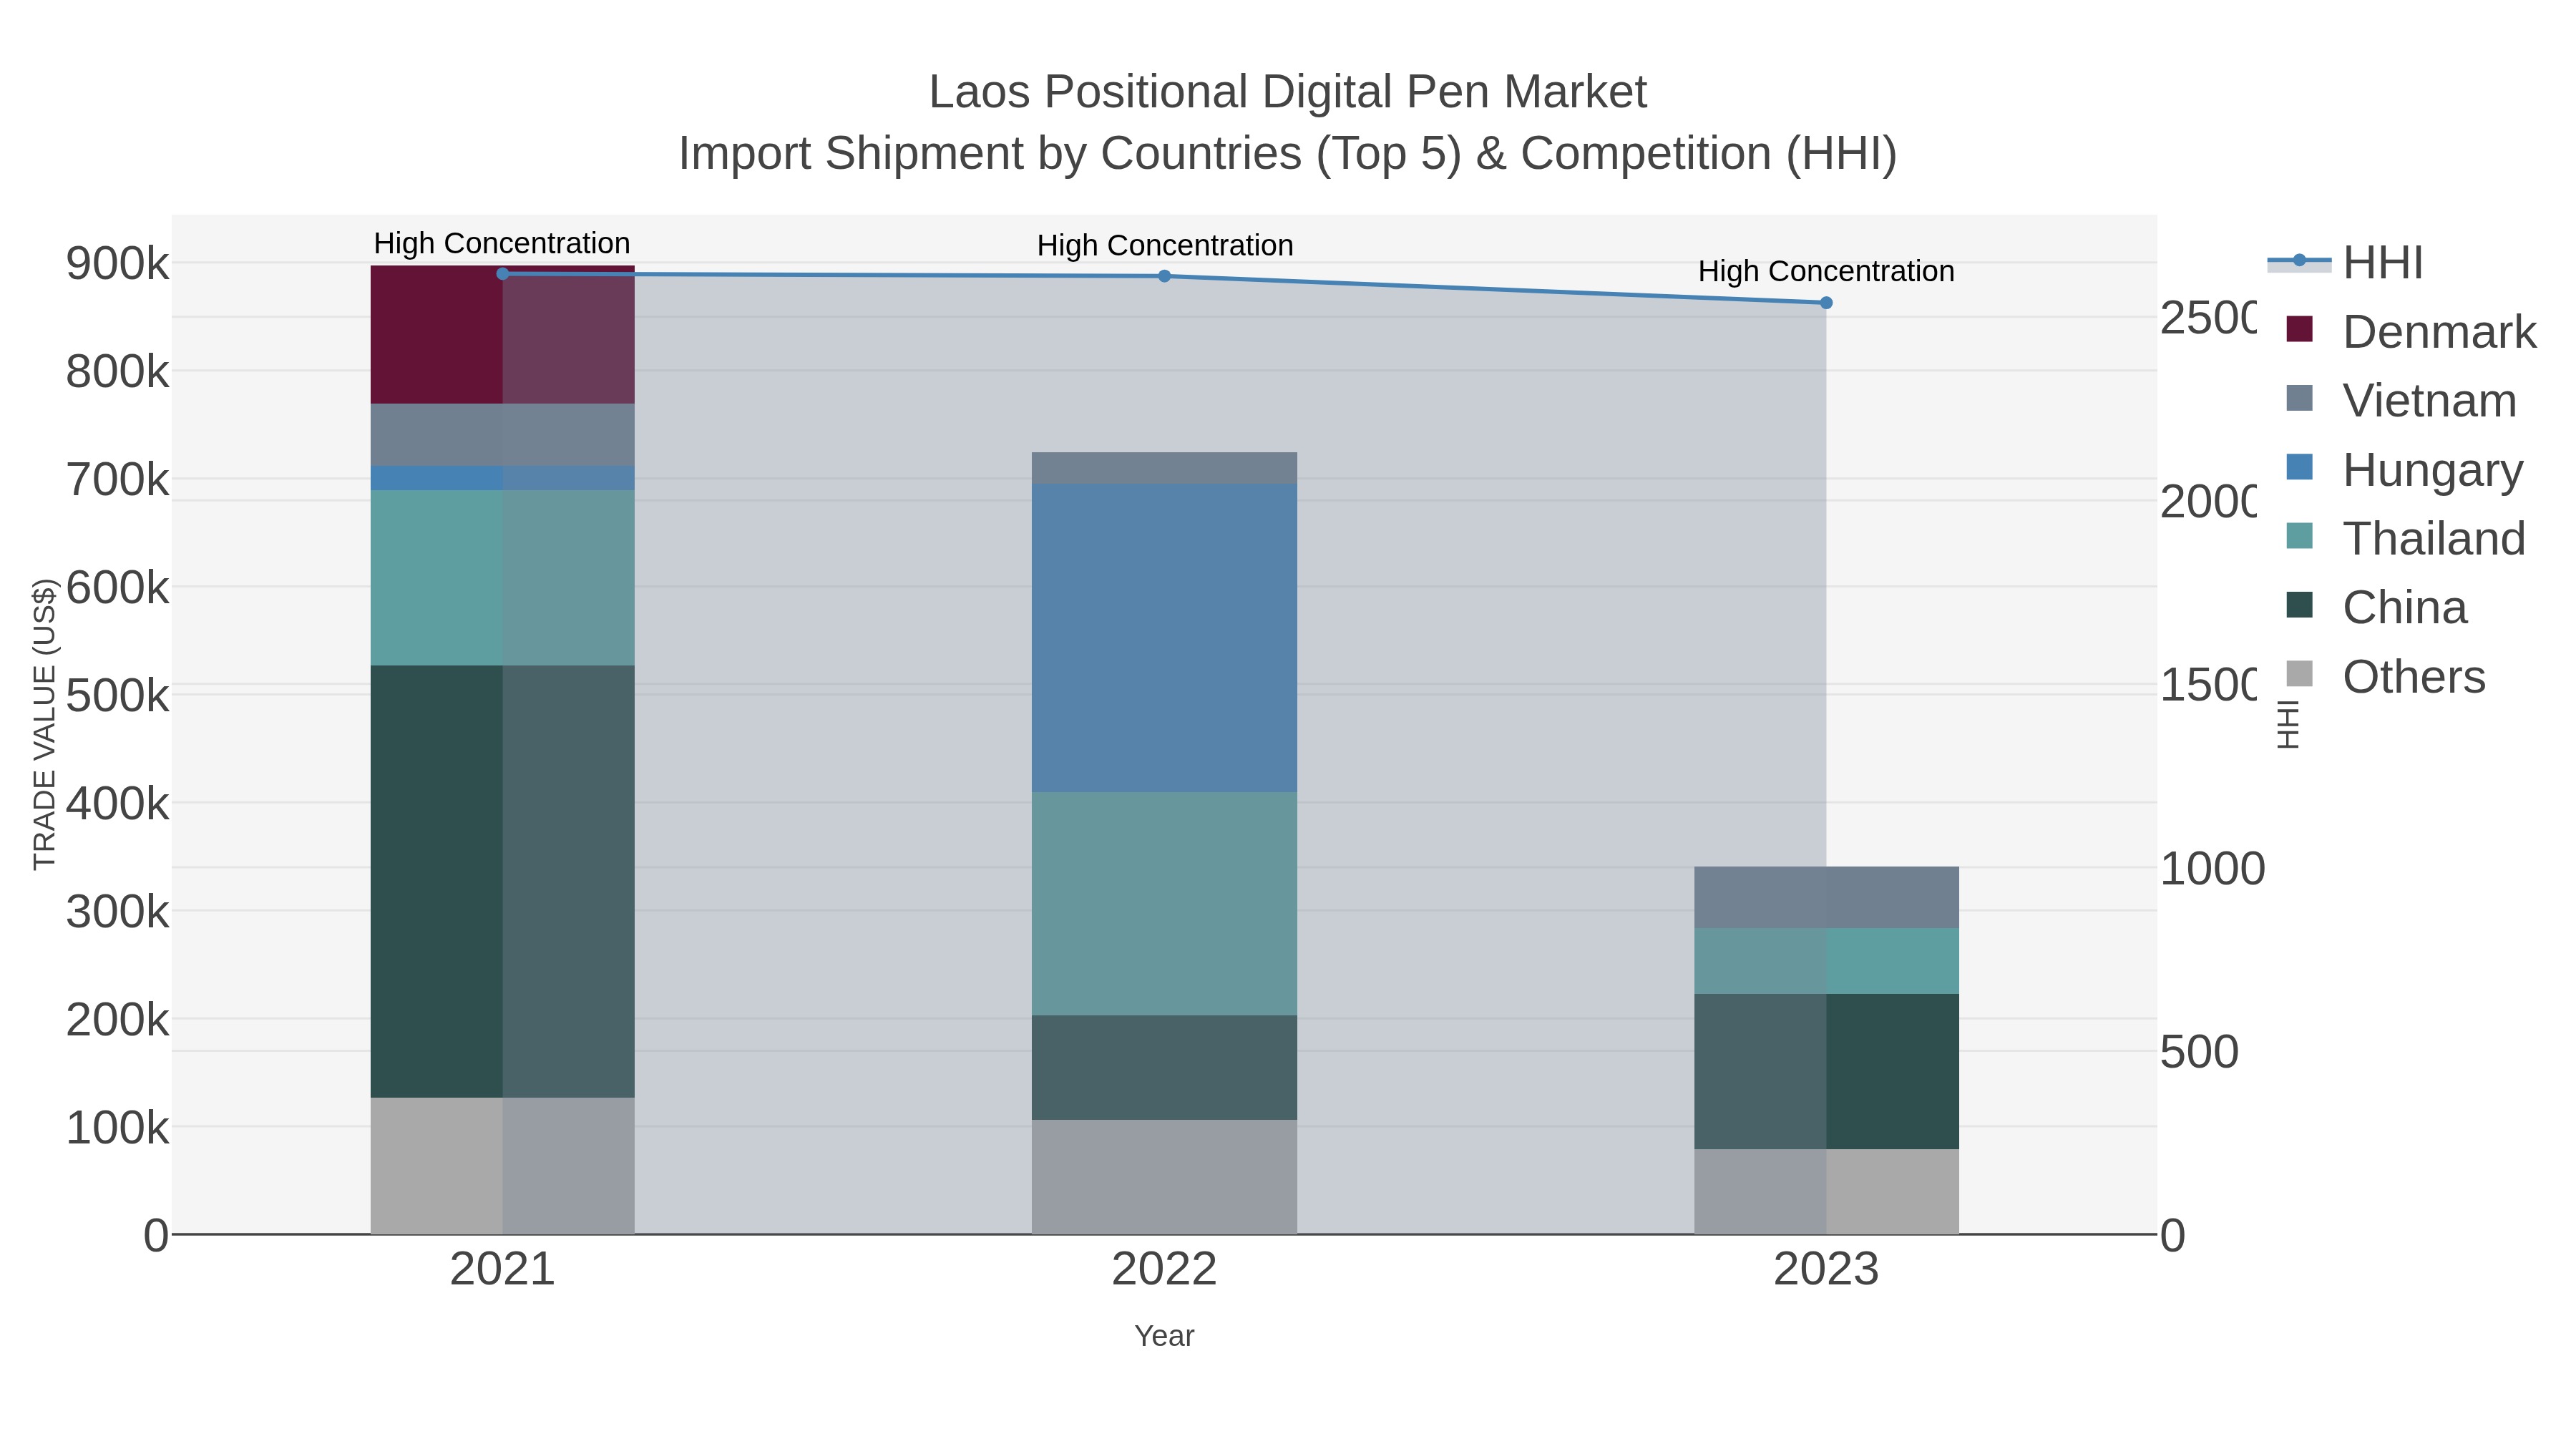Click the 2022 x-axis label
Screen dimensions: 2576x1449
(1164, 1270)
